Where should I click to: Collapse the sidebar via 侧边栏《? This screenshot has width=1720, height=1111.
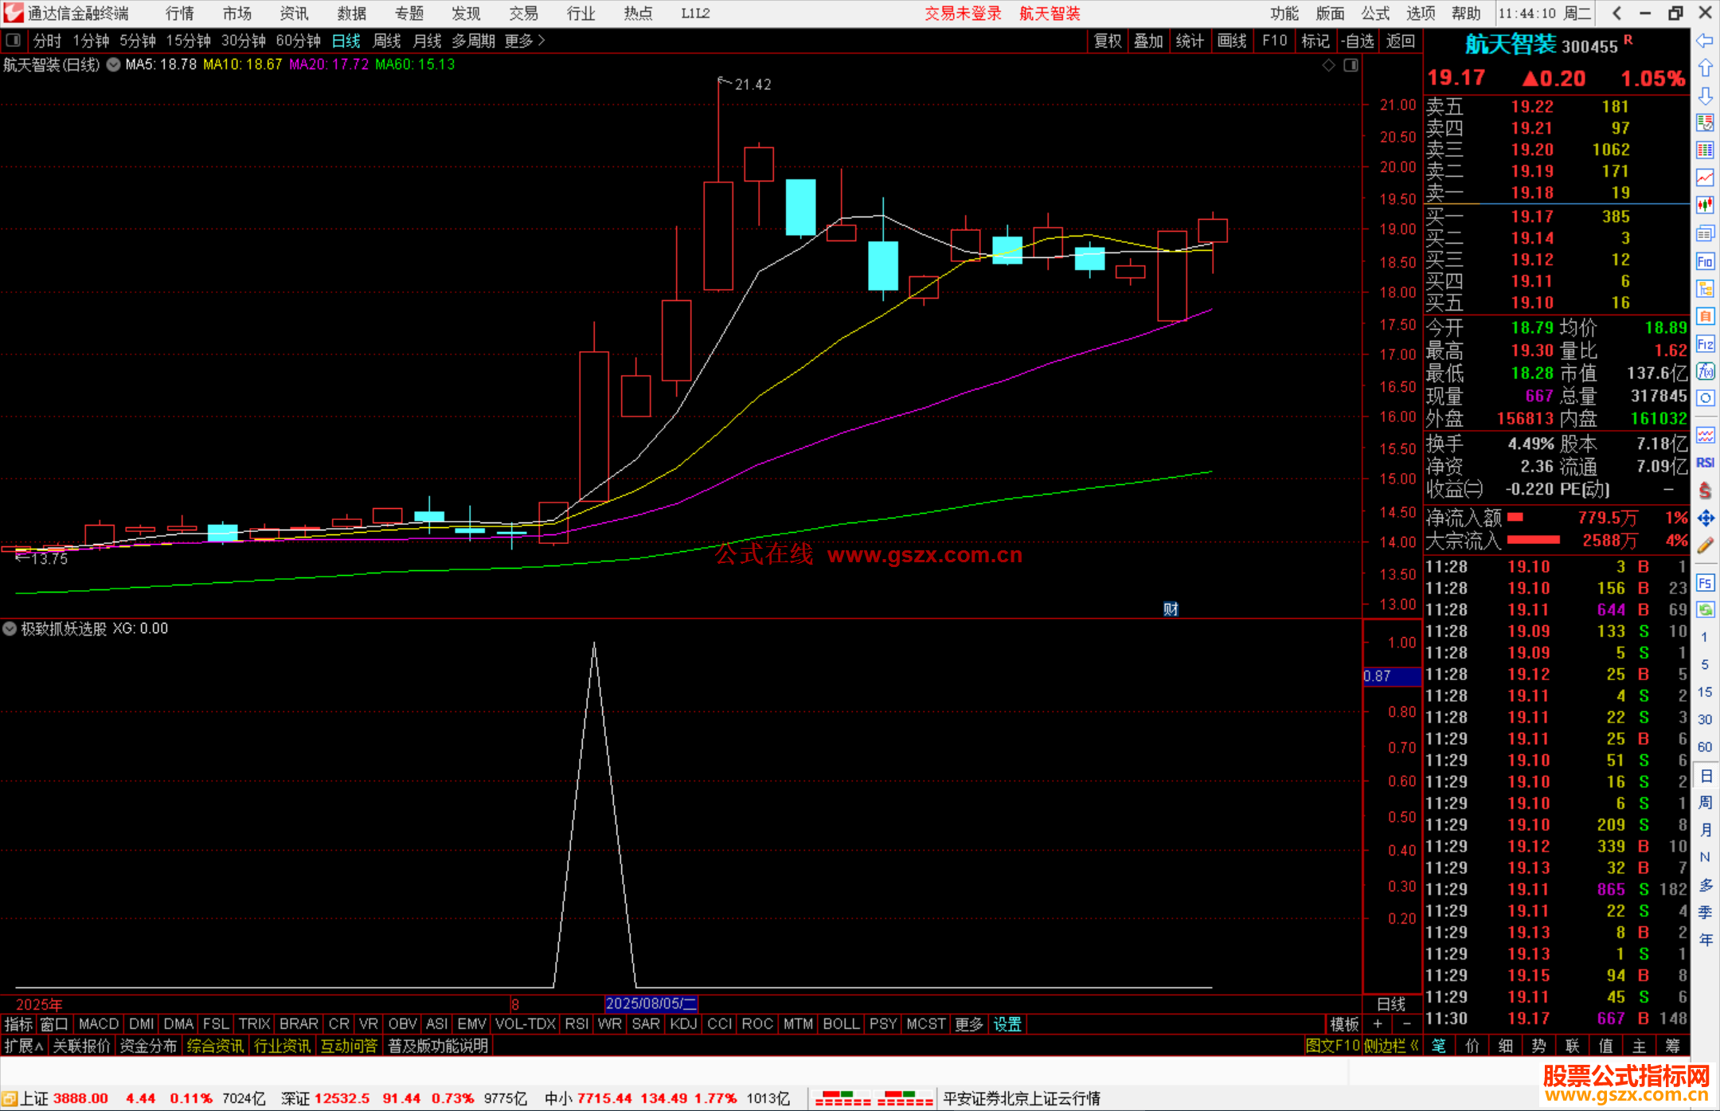[1391, 1046]
